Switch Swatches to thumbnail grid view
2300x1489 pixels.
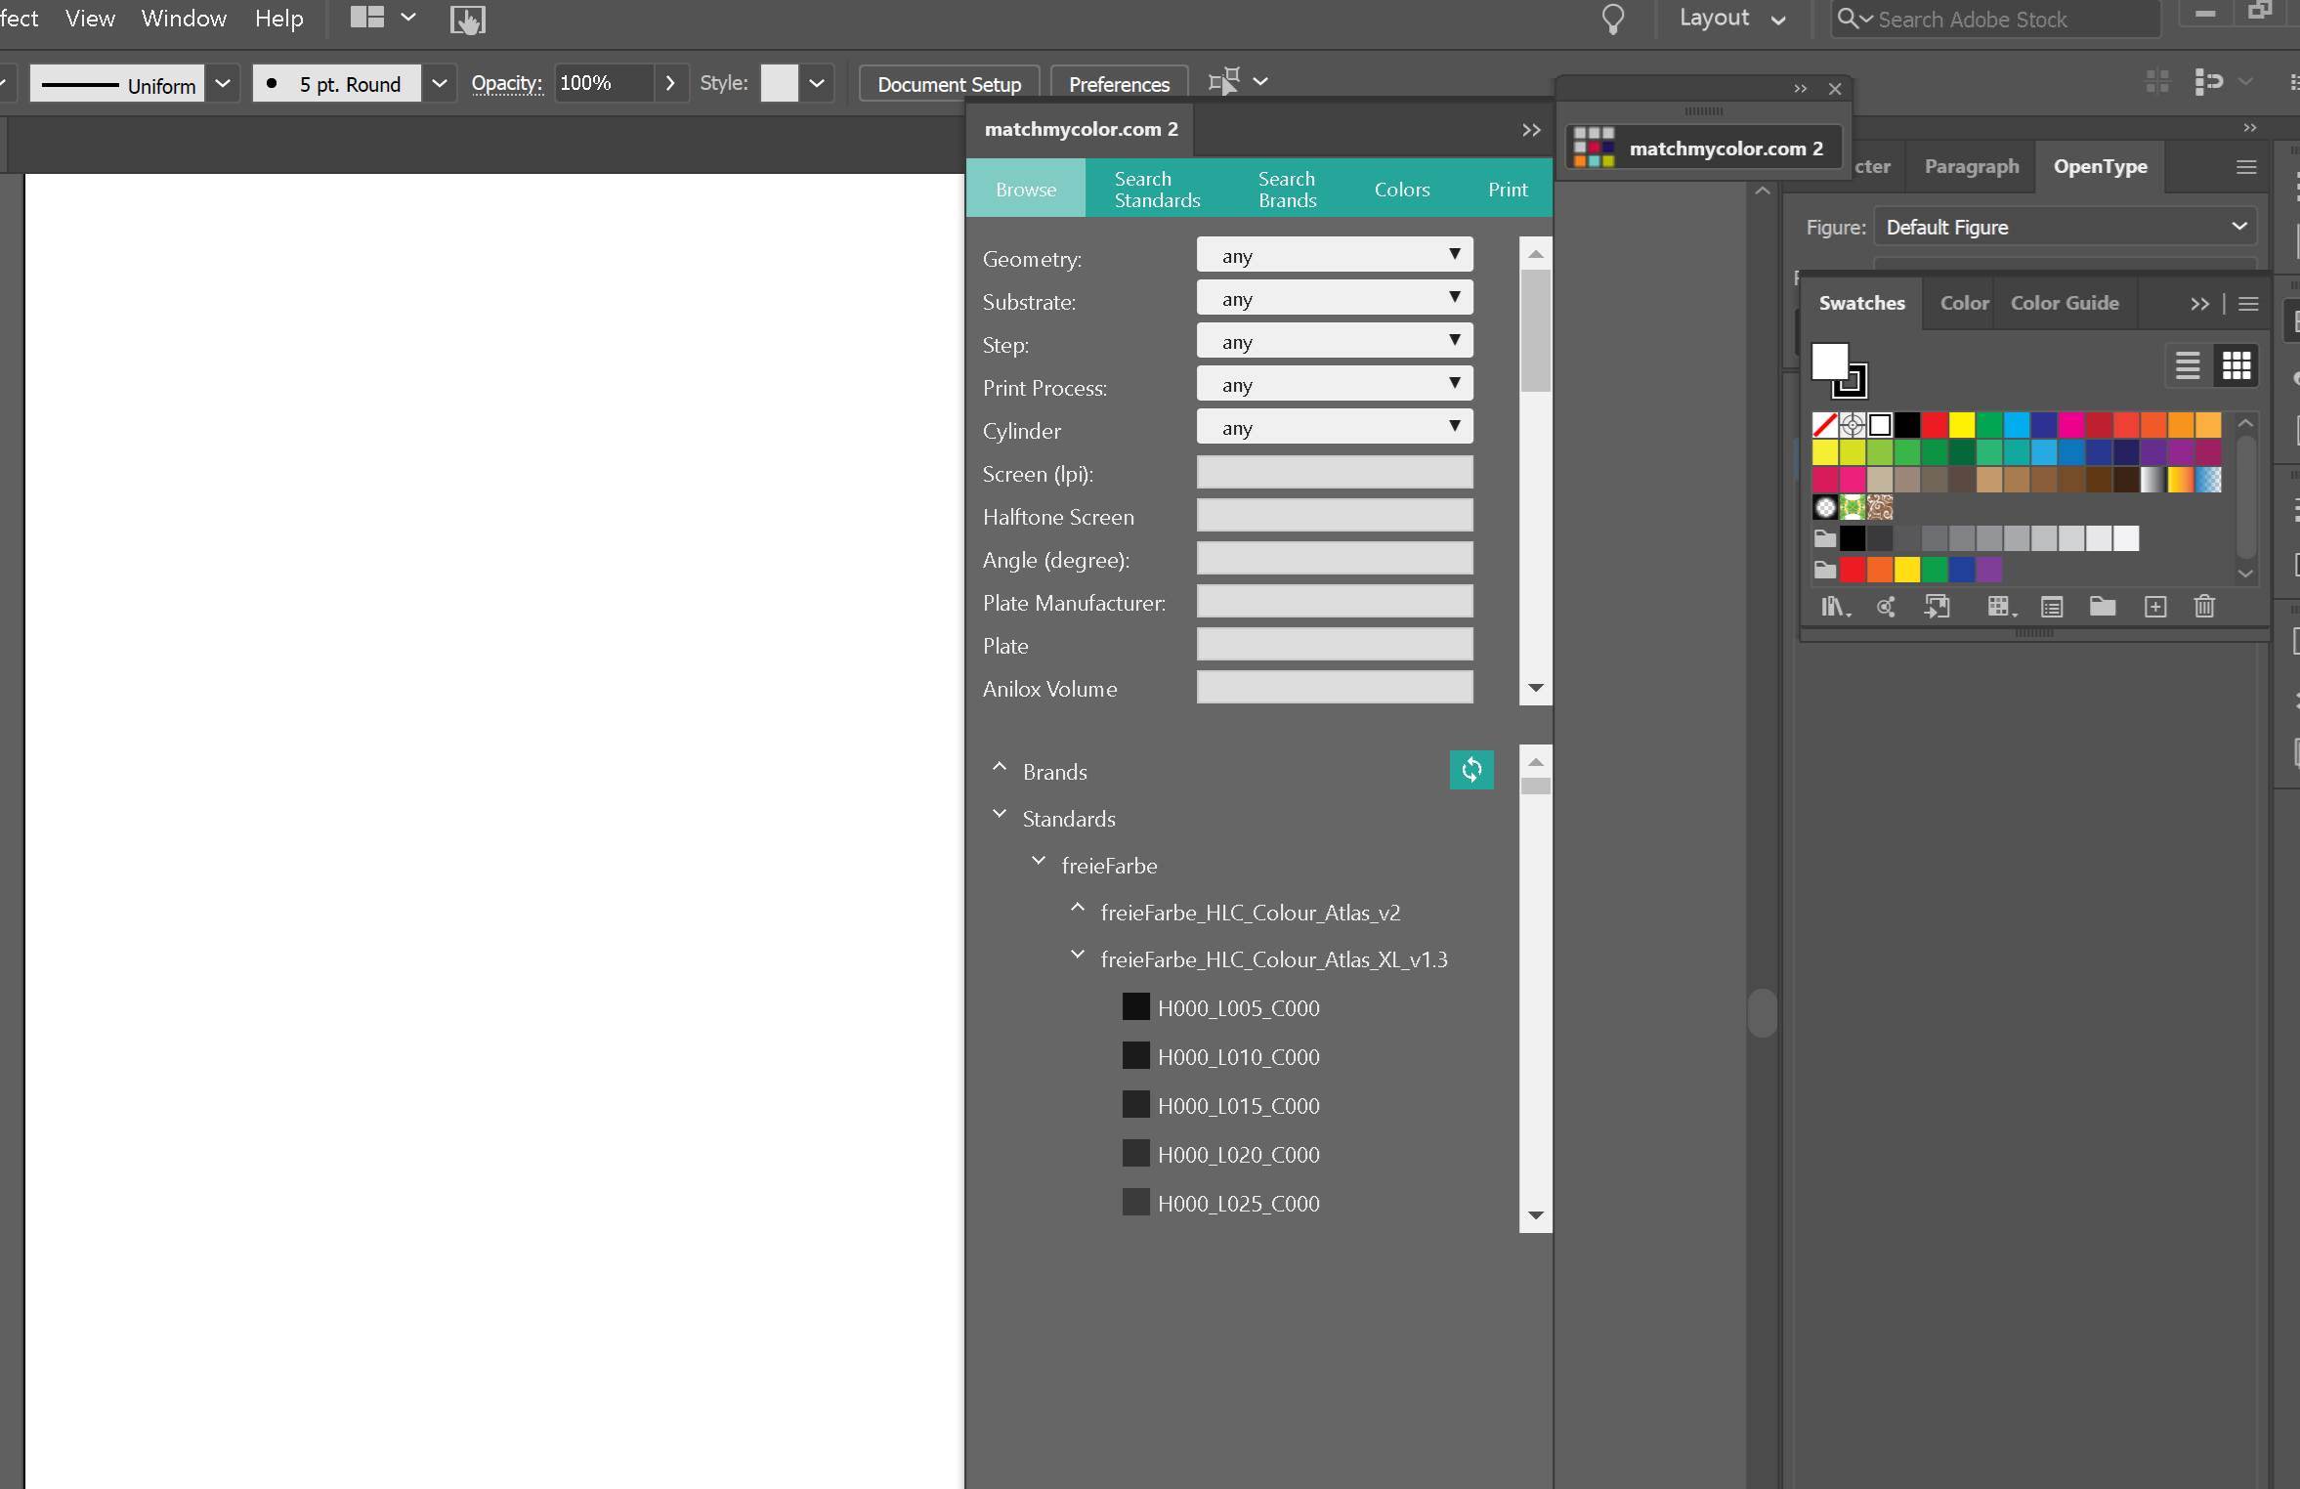click(2236, 366)
